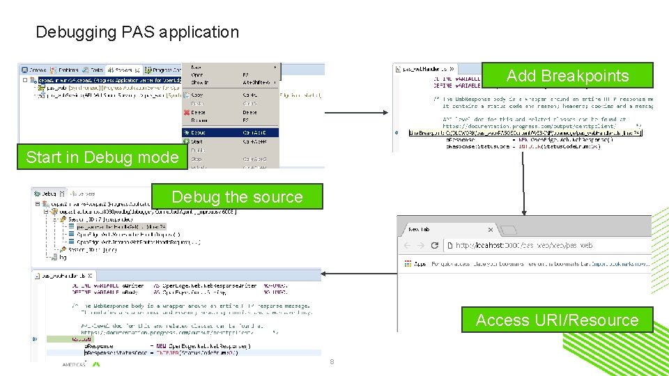This screenshot has width=669, height=376.
Task: Select the Debug tab in debug view
Action: coord(49,194)
